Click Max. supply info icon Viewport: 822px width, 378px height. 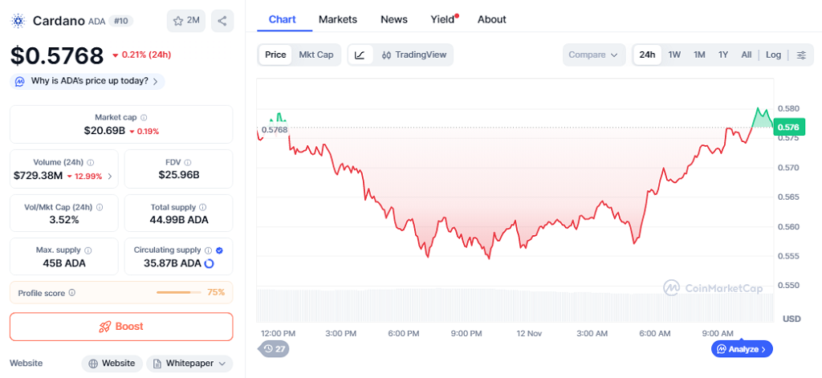coord(88,250)
